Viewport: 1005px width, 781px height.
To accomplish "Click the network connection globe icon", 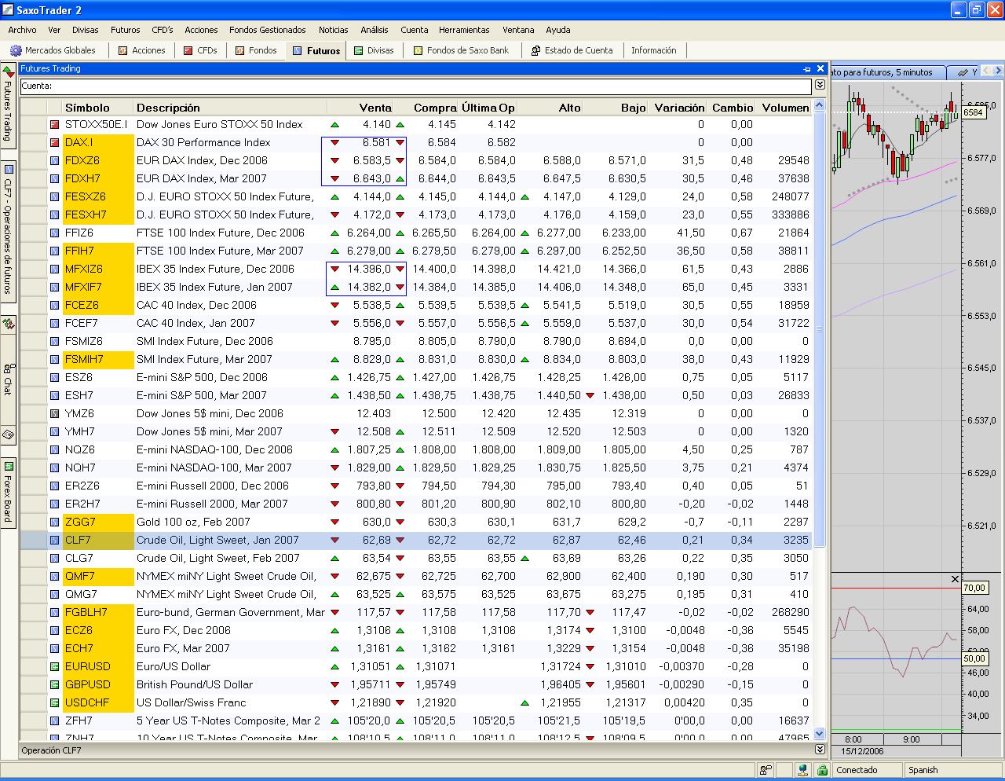I will [x=802, y=770].
